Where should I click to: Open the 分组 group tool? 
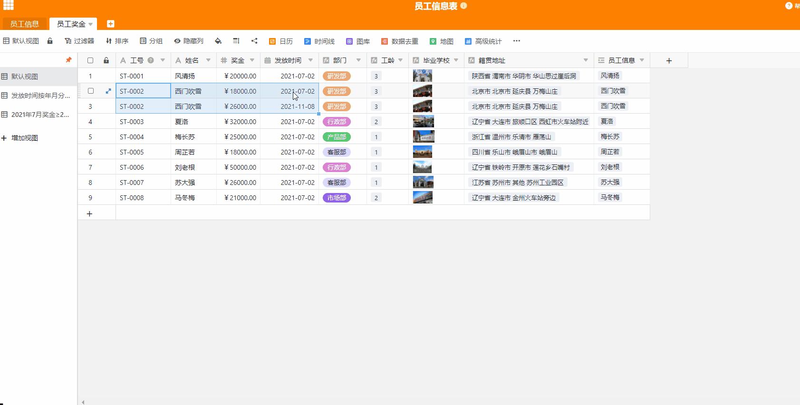point(151,41)
